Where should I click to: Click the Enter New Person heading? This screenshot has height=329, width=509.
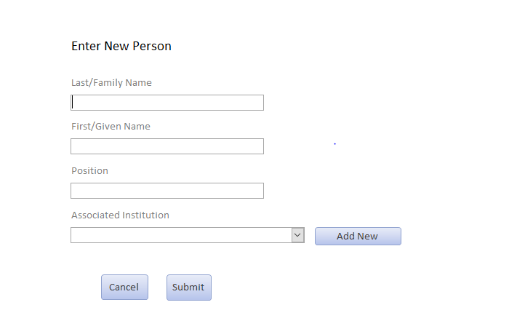tap(121, 47)
